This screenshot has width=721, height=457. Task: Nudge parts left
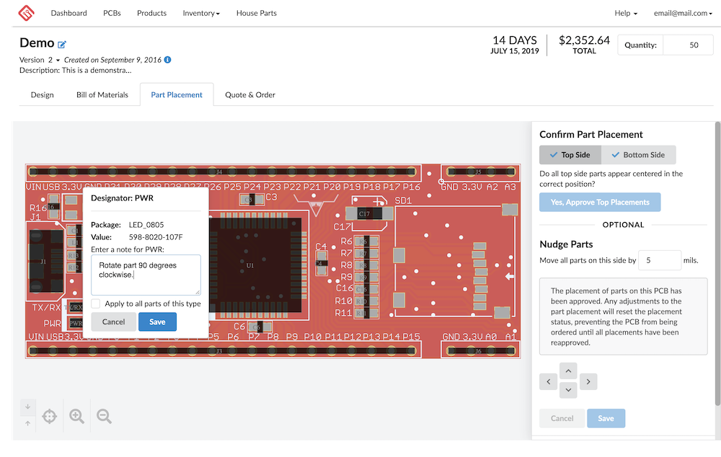(548, 381)
